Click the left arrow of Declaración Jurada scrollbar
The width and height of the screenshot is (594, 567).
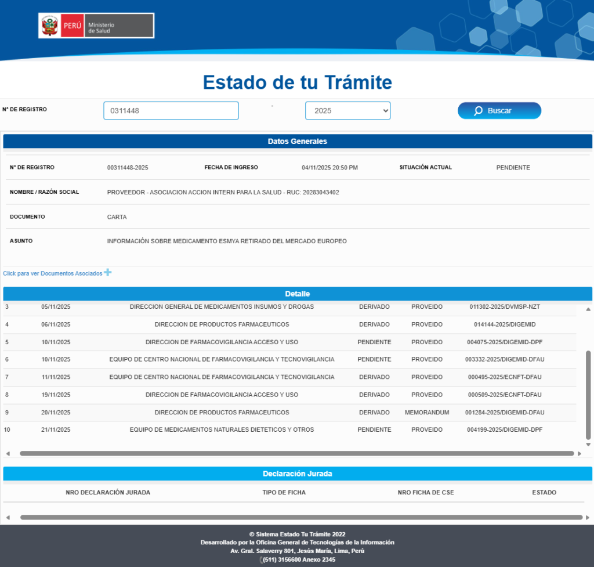(x=8, y=517)
